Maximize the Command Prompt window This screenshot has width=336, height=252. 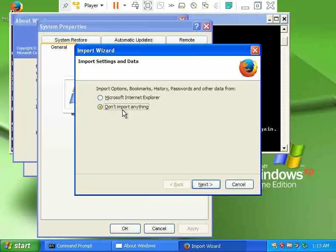click(276, 19)
